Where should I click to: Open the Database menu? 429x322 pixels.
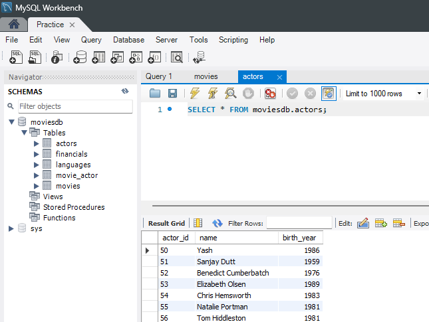click(128, 40)
